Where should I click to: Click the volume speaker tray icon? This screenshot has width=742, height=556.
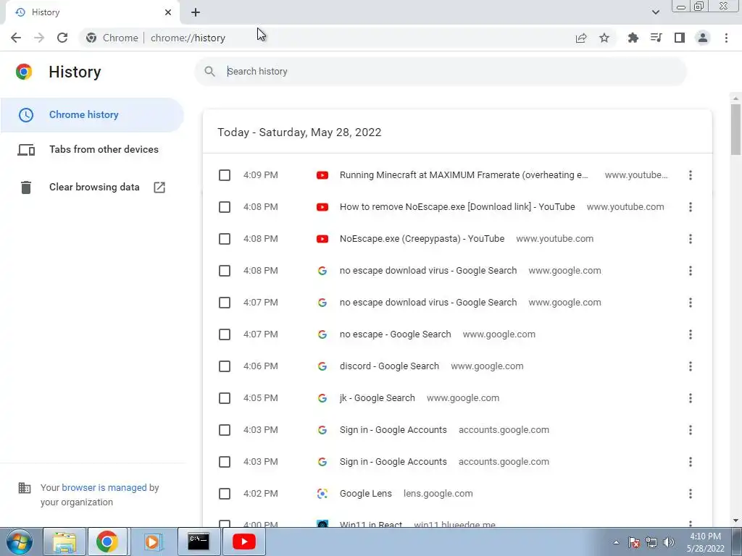coord(669,542)
